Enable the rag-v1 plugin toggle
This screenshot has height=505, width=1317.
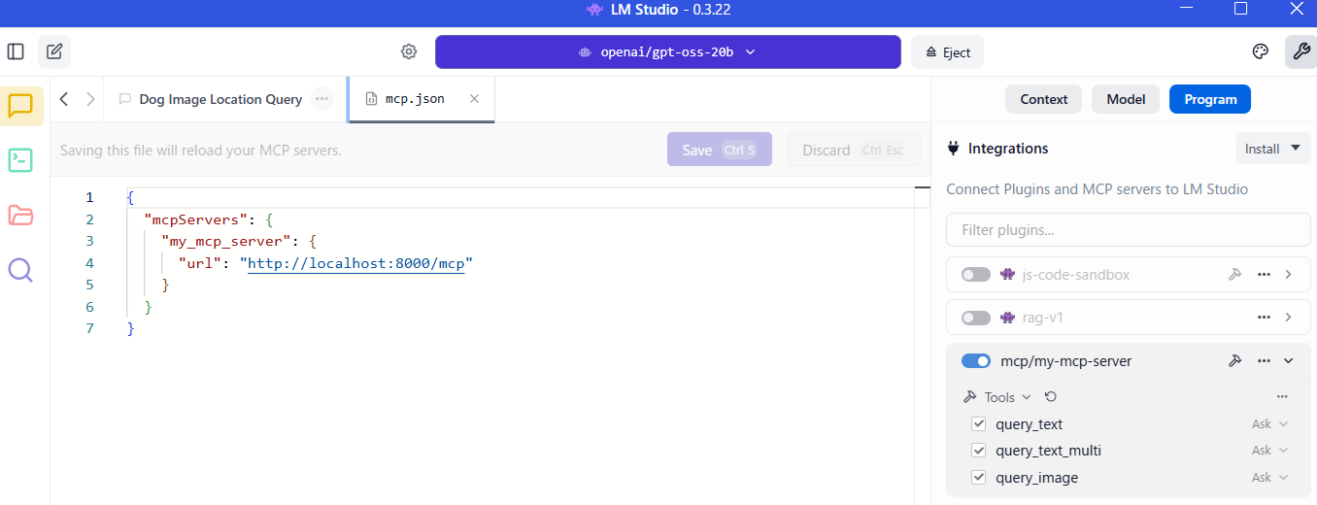click(x=975, y=318)
